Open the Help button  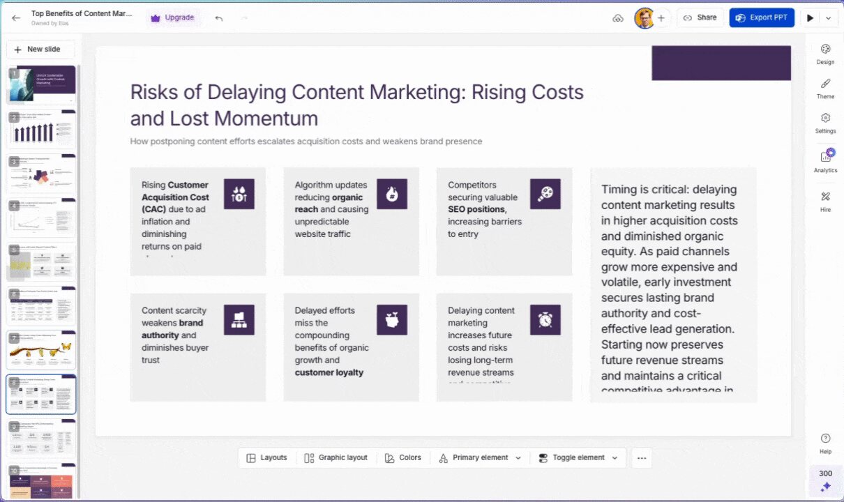click(825, 443)
